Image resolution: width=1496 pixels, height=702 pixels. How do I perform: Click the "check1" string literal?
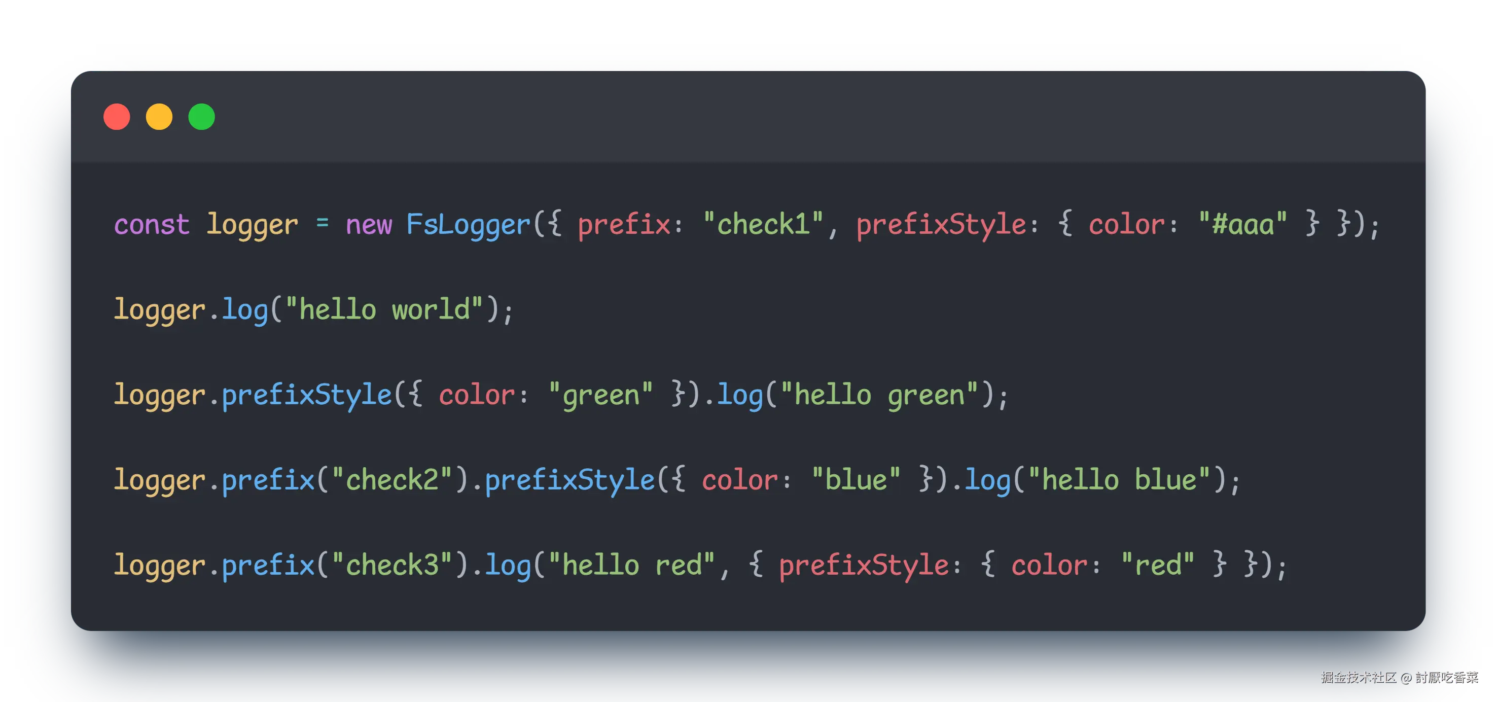(x=763, y=225)
